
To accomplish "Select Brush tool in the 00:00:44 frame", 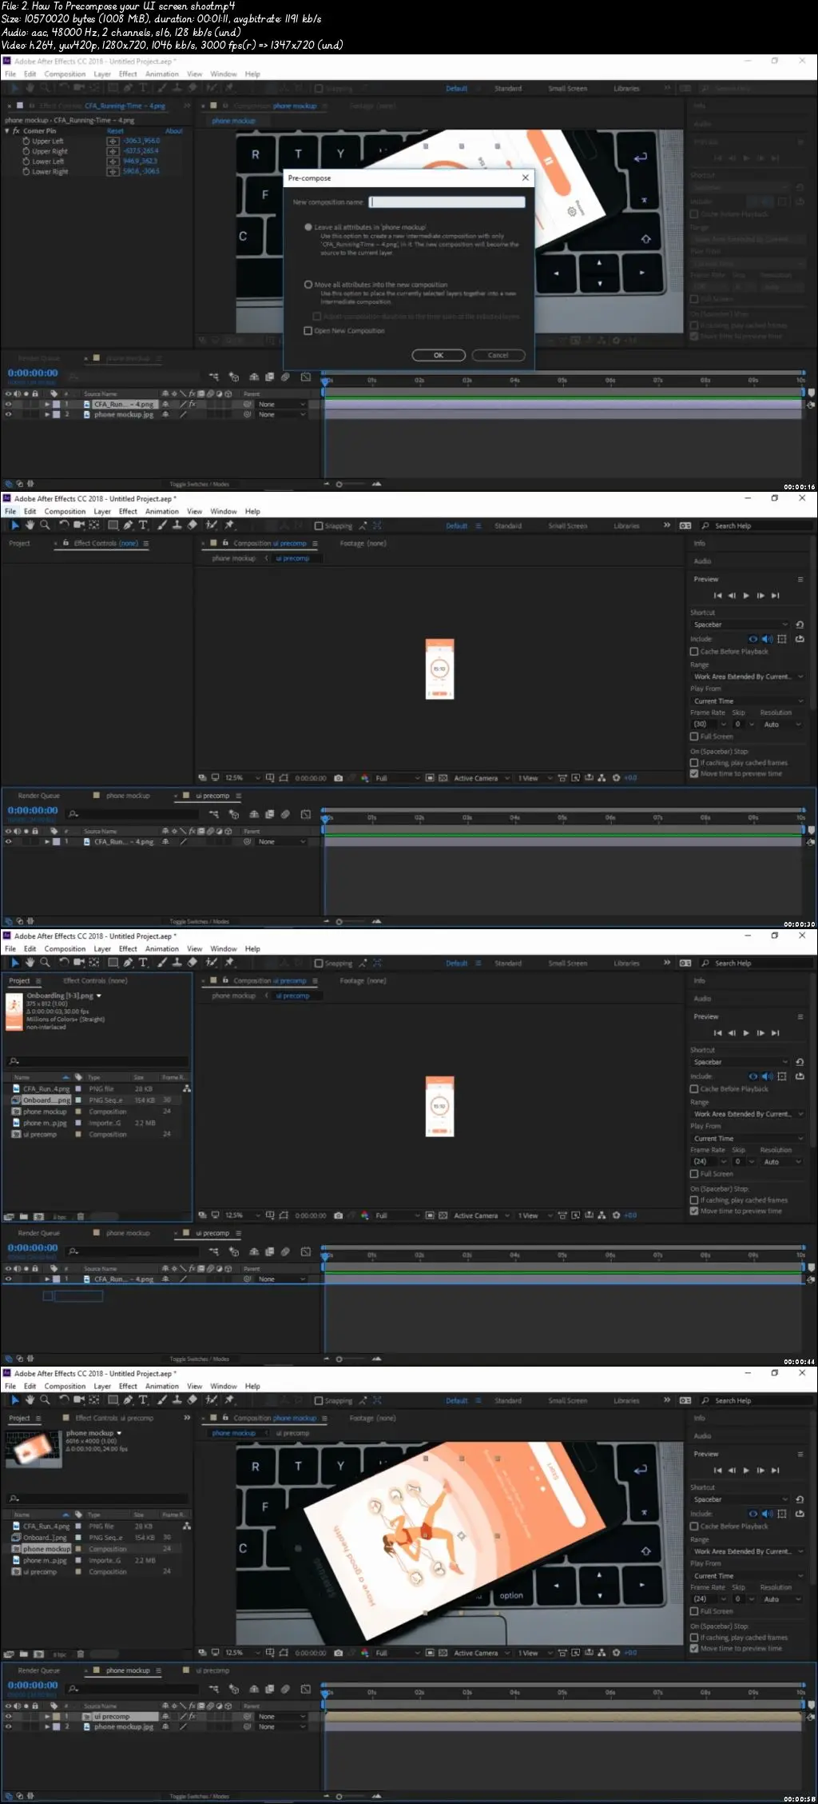I will 162,963.
